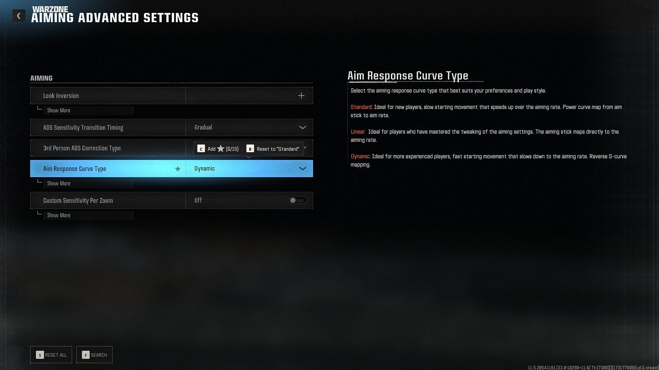The width and height of the screenshot is (659, 370).
Task: Click the plus icon next to Look Inversion
Action: 301,95
